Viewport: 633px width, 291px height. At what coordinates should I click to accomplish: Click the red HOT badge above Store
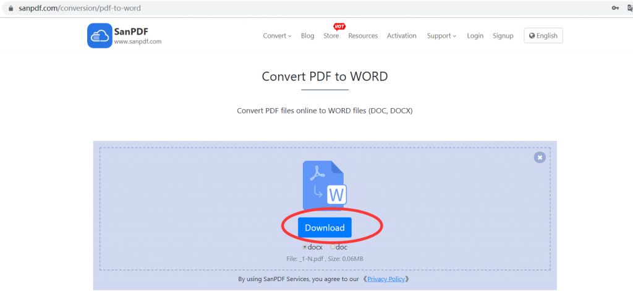(339, 27)
